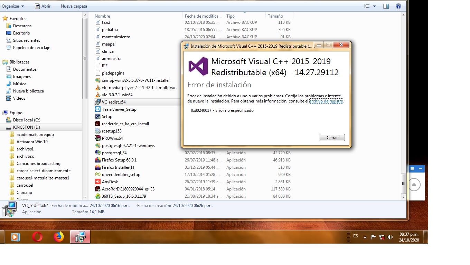Sort by Fecha de modificación column
The image size is (470, 265).
coord(203,16)
